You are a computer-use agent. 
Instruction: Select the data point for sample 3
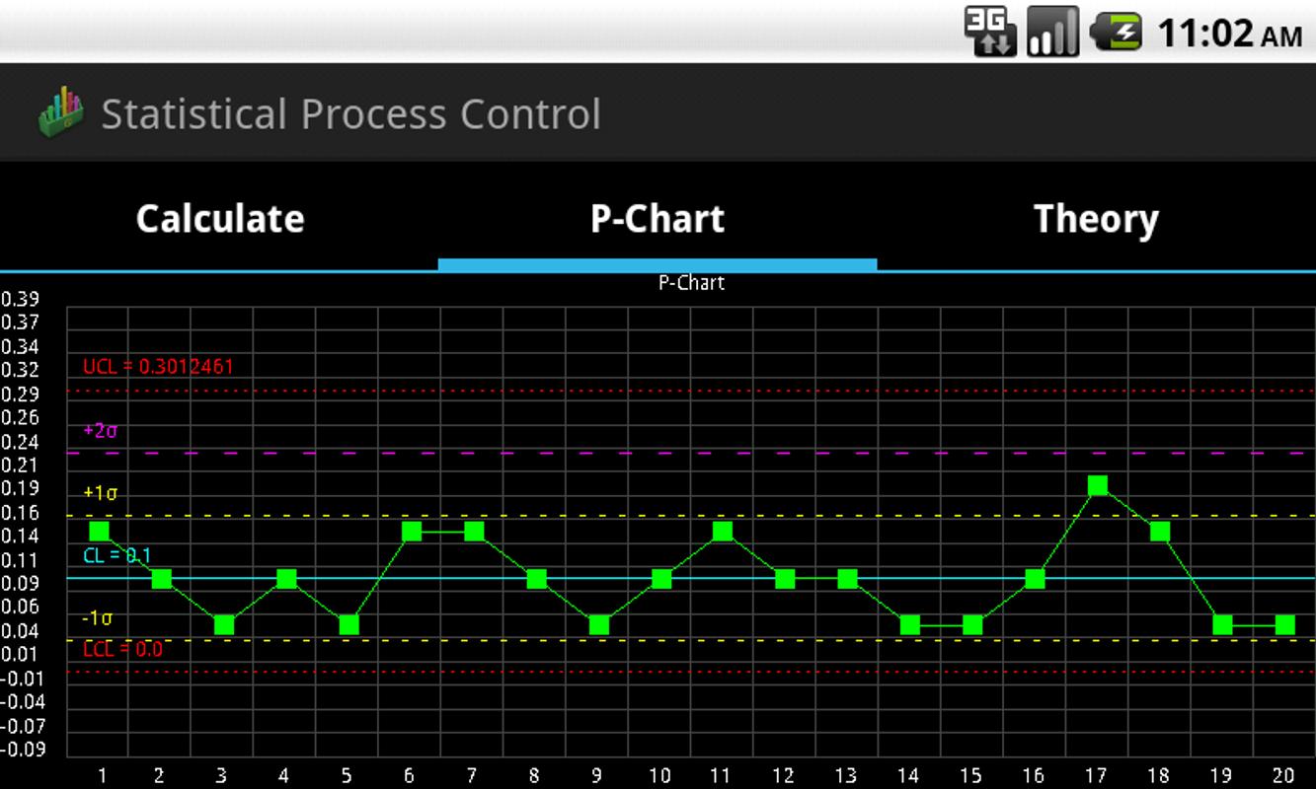pos(224,624)
